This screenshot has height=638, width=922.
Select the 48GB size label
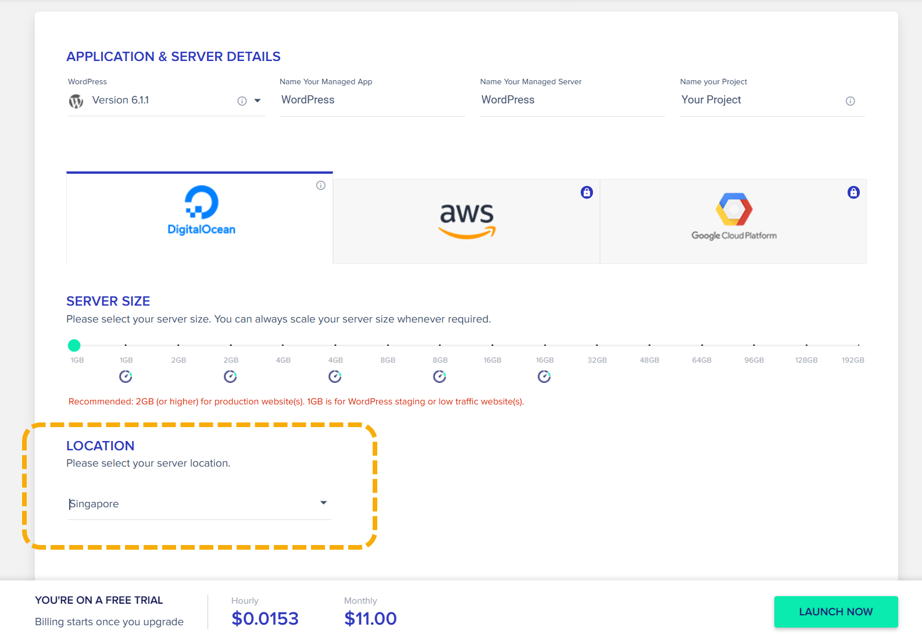[x=649, y=360]
